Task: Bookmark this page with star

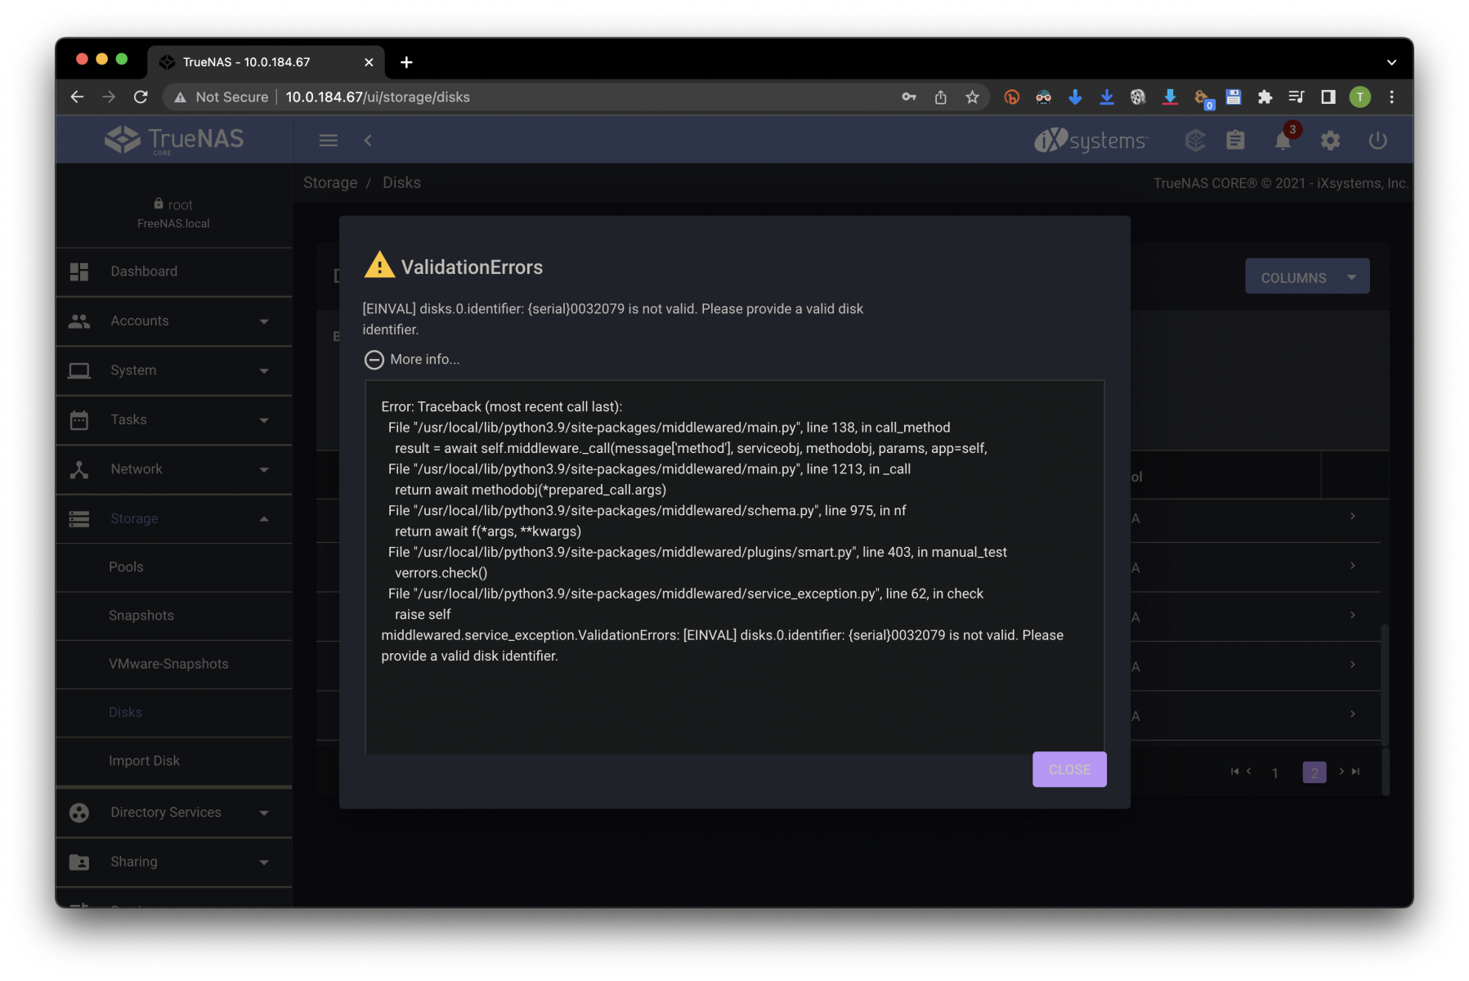Action: click(972, 97)
